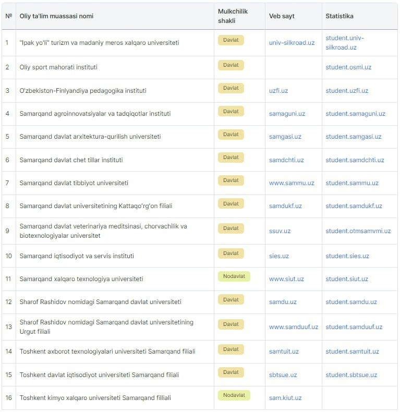Select 'Samarqand xalqaro texnologiya universiteti' name
Viewport: 400px width, 412px height.
point(81,279)
